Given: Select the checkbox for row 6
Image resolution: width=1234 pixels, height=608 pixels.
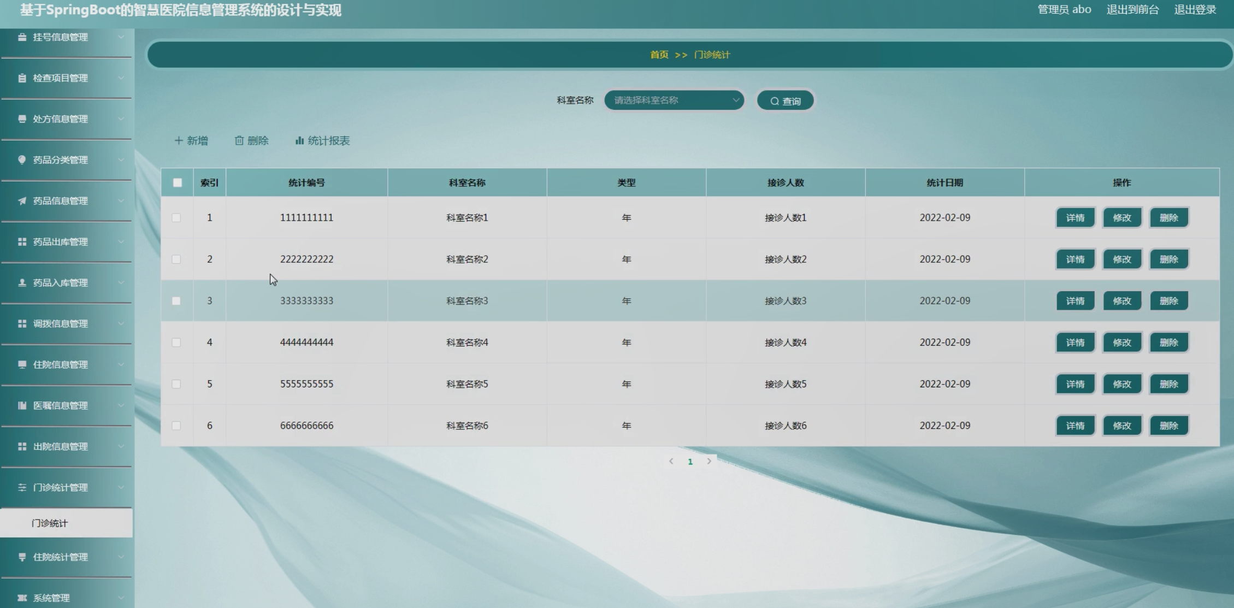Looking at the screenshot, I should tap(176, 426).
